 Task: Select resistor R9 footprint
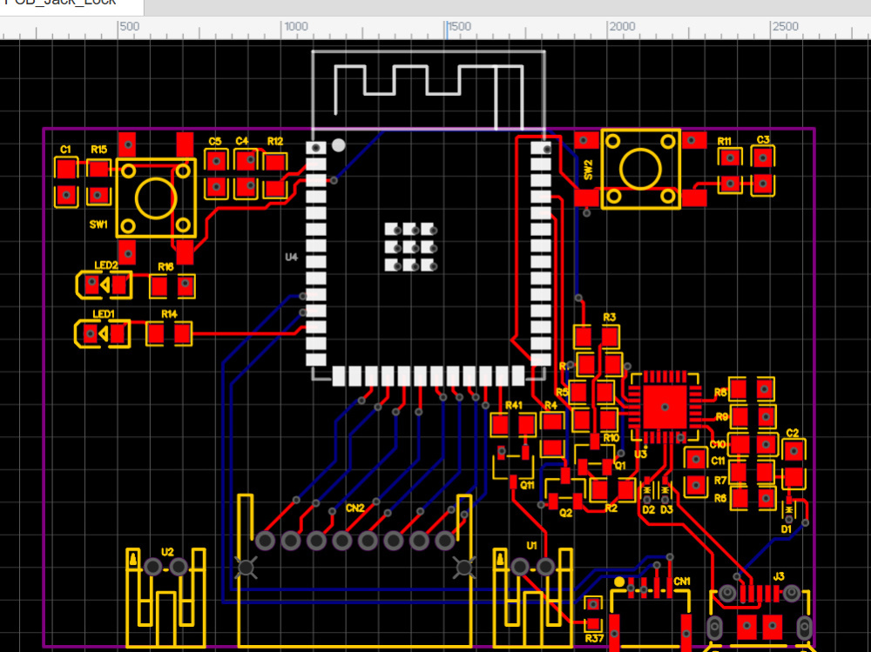(753, 416)
